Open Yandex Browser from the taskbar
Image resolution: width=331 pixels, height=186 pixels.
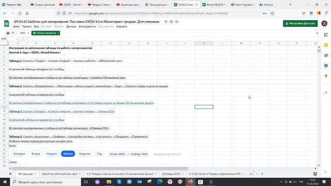coord(170,182)
